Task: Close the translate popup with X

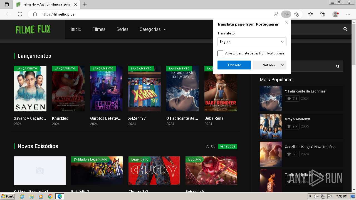Action: pos(286,22)
